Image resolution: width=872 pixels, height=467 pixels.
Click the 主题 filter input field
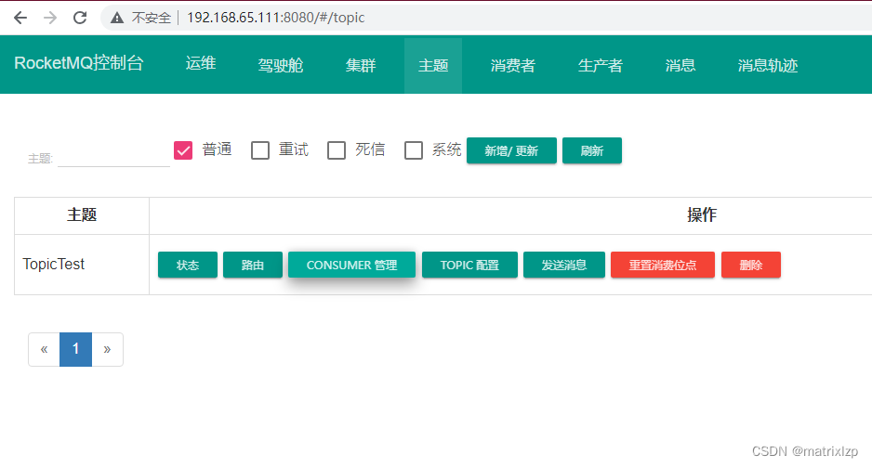113,158
